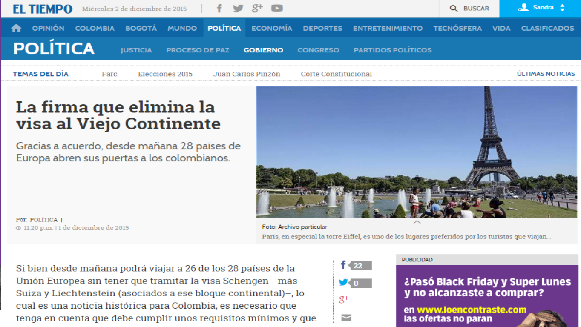Share article on Twitter in article sidebar
This screenshot has width=581, height=327.
[x=343, y=282]
